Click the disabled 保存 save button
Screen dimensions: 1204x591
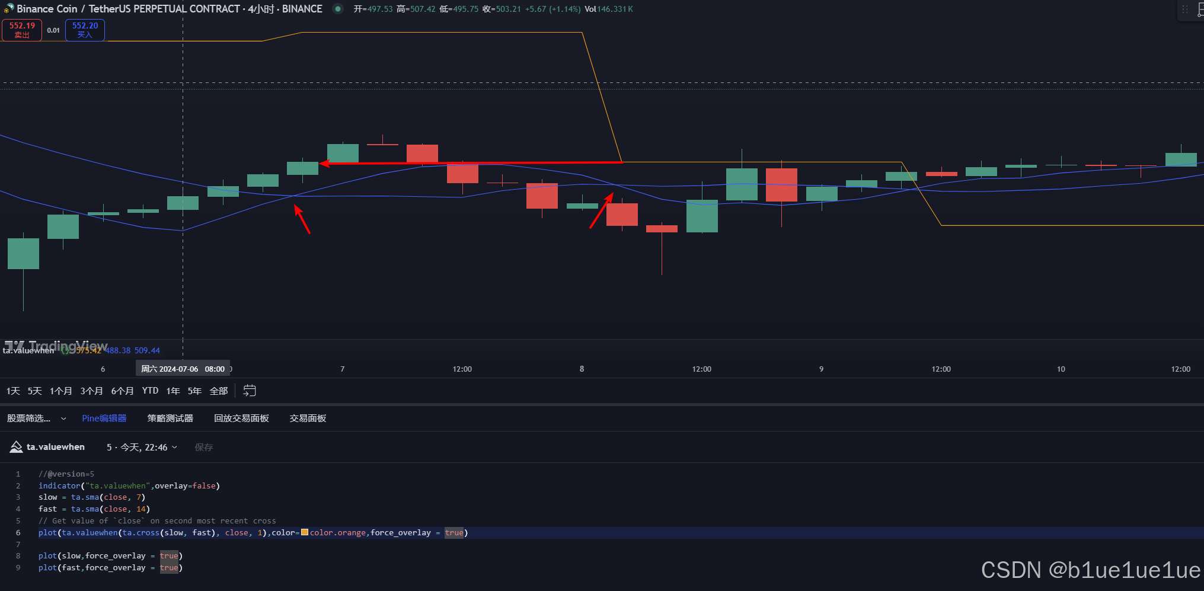pyautogui.click(x=204, y=448)
